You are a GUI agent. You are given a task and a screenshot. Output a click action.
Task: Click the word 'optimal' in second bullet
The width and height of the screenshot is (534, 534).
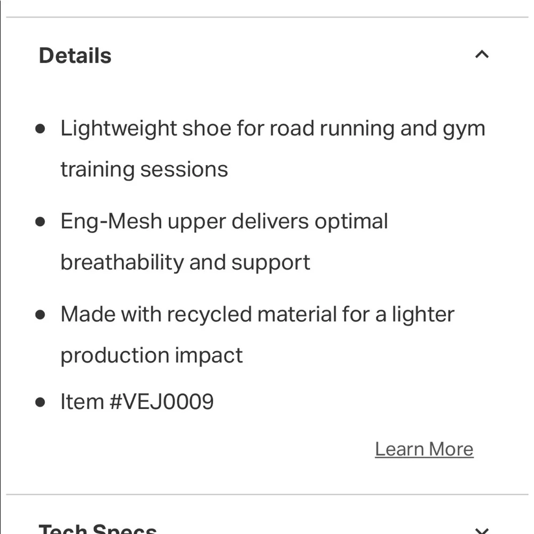[351, 222]
